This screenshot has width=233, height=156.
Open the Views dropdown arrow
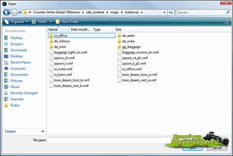click(51, 22)
